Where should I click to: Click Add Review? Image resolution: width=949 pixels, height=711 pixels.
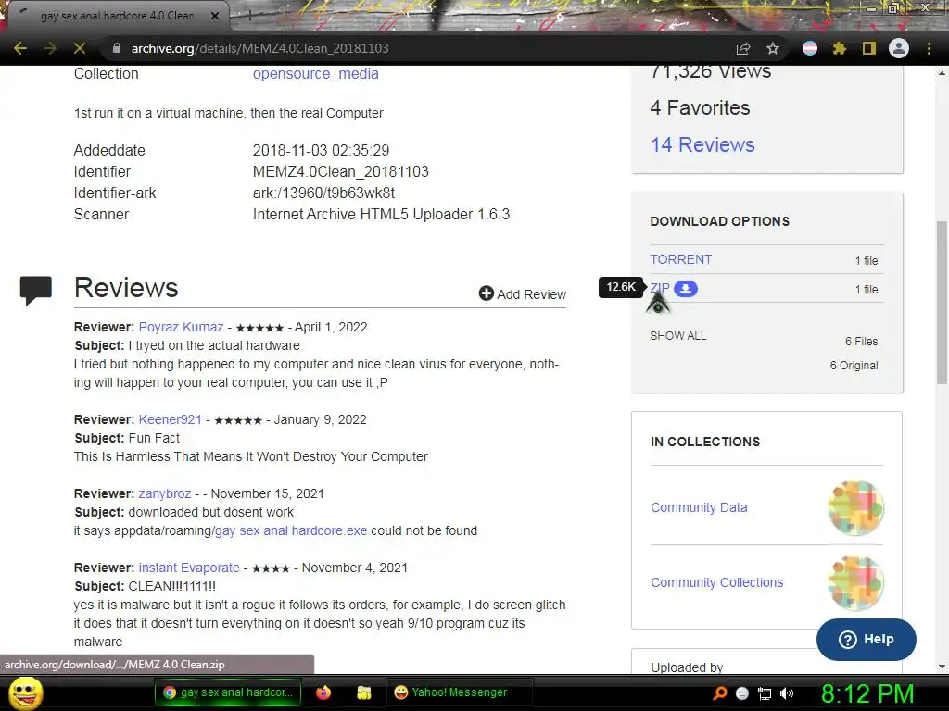click(x=523, y=293)
